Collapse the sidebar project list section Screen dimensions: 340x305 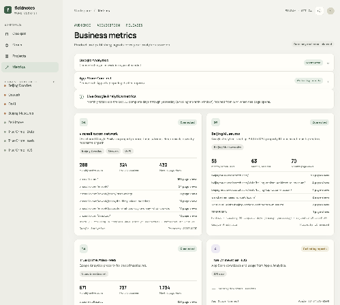pyautogui.click(x=54, y=82)
